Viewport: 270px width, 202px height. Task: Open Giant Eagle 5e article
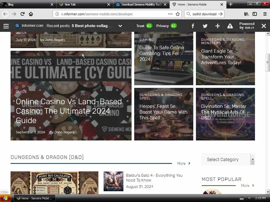click(x=221, y=57)
